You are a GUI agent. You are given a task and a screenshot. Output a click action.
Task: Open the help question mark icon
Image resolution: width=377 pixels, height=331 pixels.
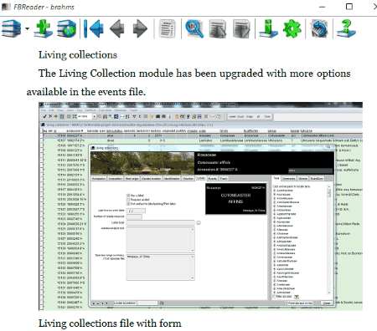tap(346, 28)
